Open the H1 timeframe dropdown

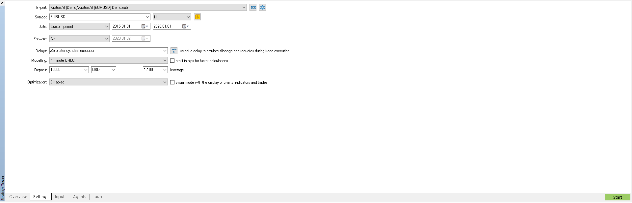coord(188,17)
